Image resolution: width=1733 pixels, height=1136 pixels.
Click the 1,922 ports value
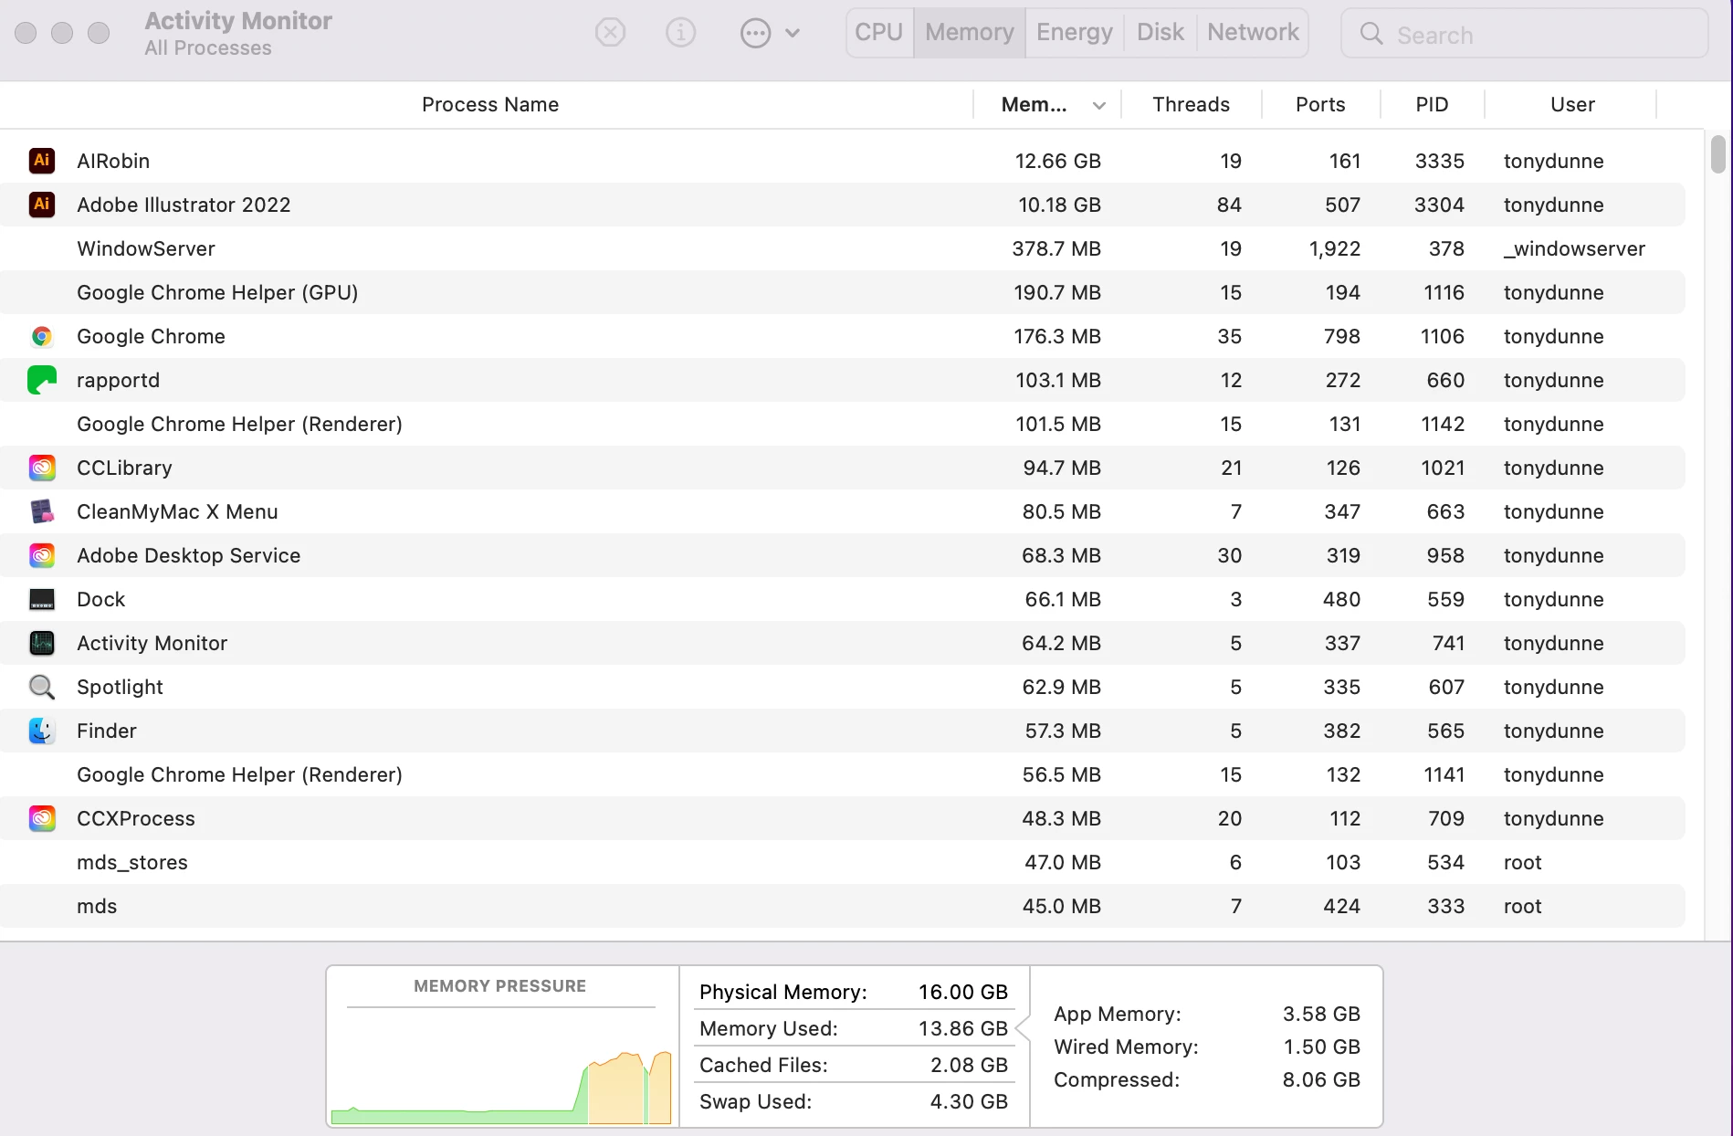click(1335, 248)
